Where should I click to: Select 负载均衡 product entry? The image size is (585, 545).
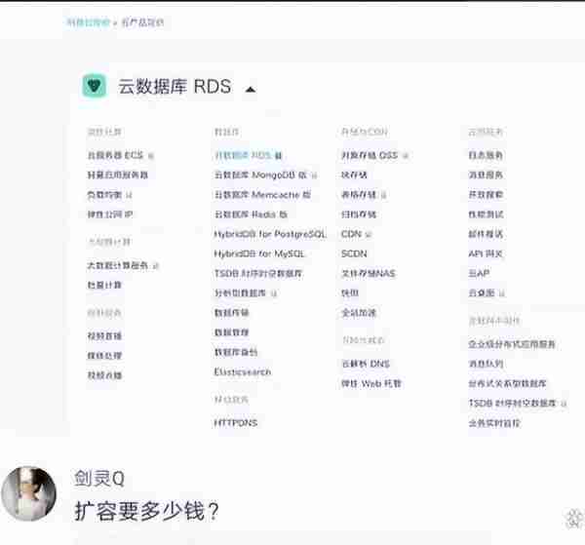tap(105, 195)
